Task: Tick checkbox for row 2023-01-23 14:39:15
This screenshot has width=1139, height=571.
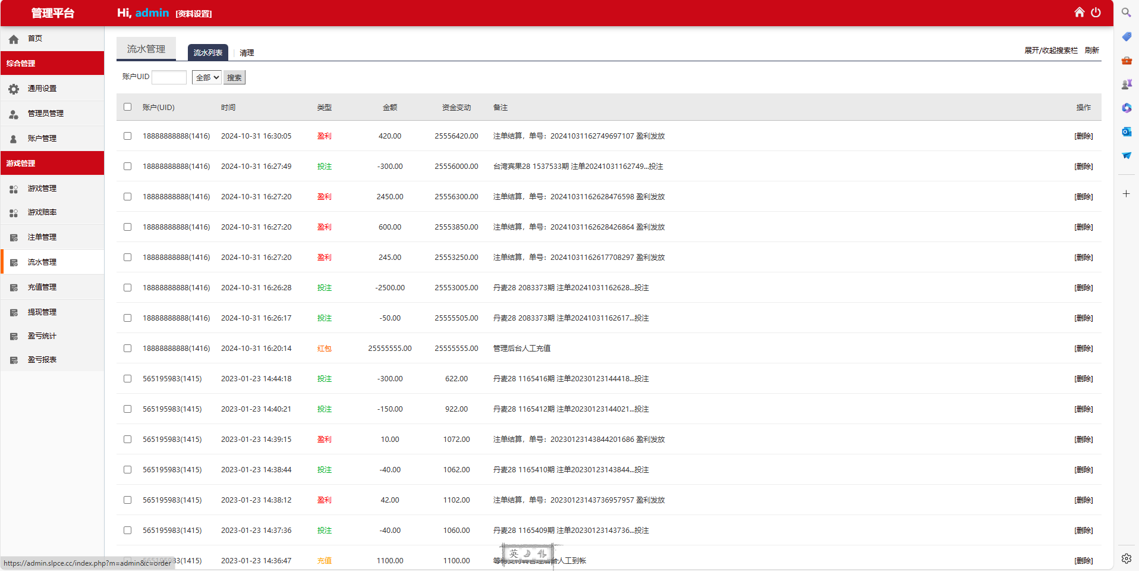Action: (127, 439)
